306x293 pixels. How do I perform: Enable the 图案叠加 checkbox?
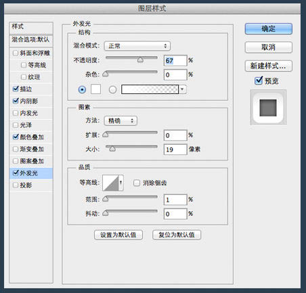point(16,161)
